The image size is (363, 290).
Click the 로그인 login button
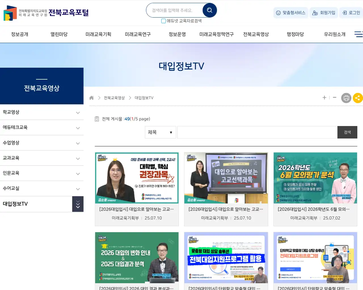(351, 13)
